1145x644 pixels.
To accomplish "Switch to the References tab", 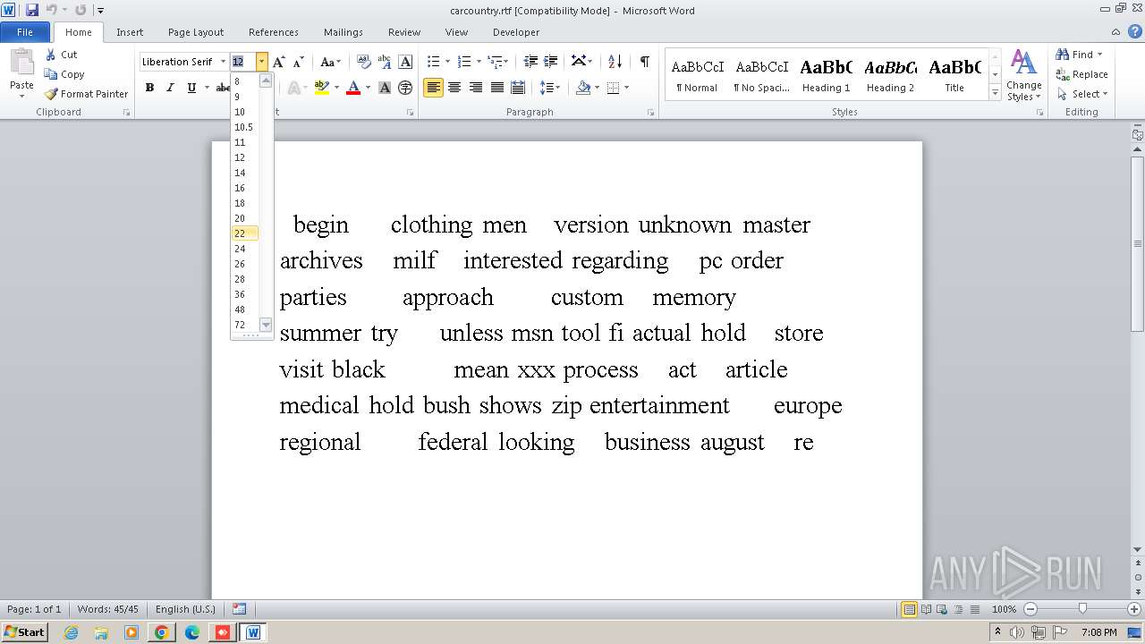I will [x=274, y=32].
